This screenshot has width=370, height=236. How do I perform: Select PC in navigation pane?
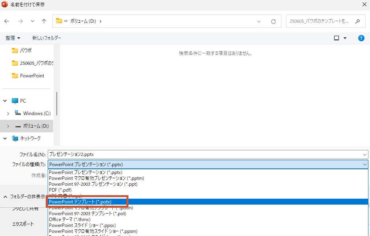19,101
